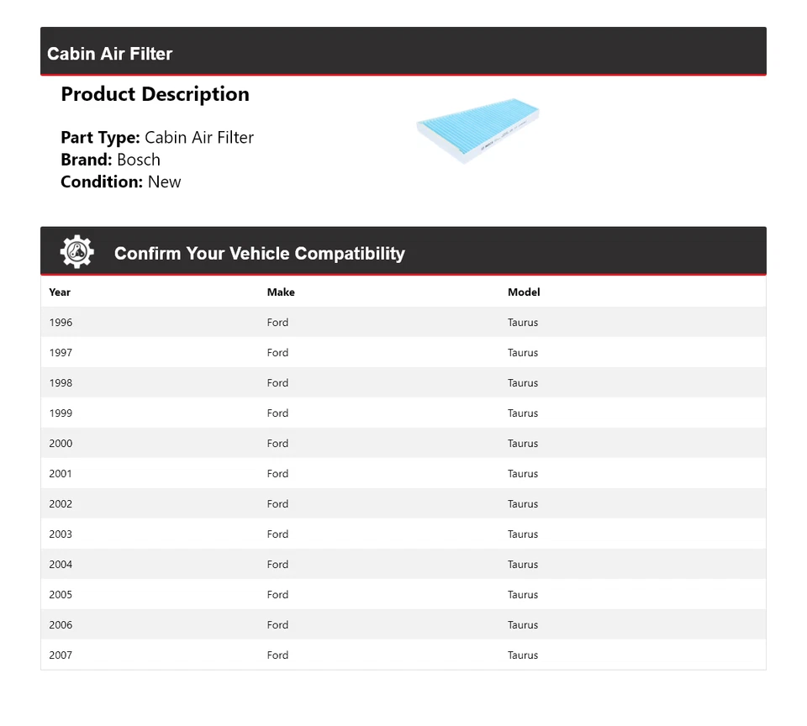Click the Part Type label text
The image size is (807, 726).
[x=100, y=138]
